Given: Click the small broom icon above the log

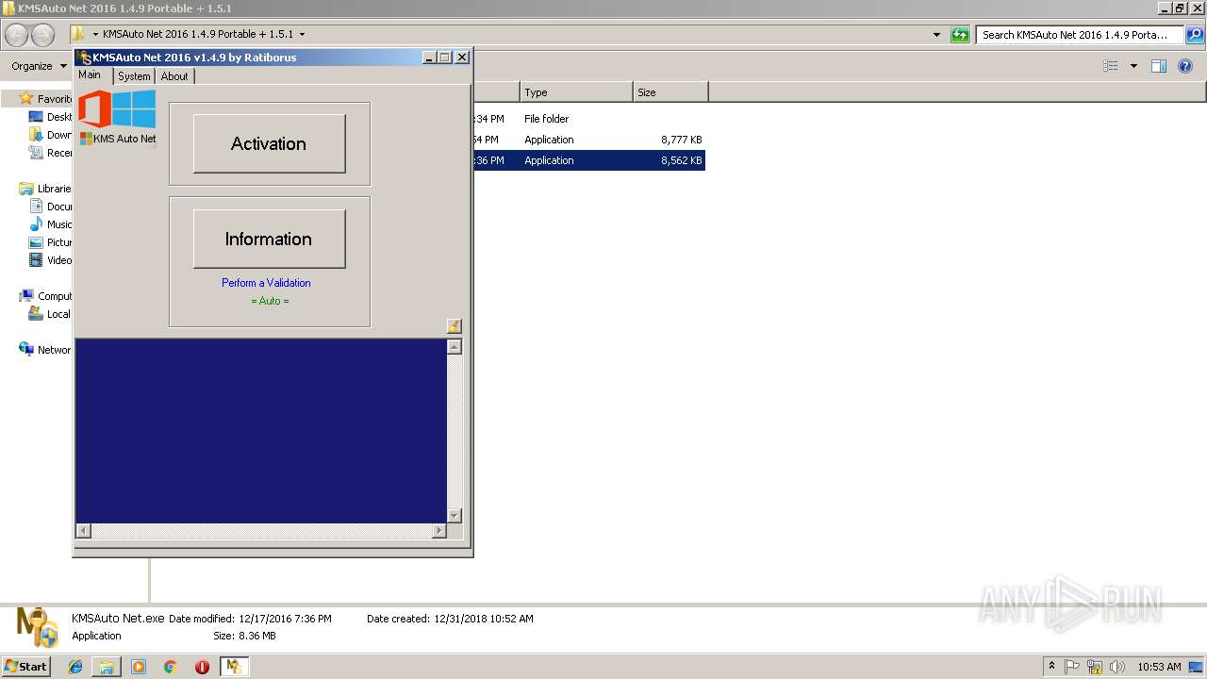Looking at the screenshot, I should 455,326.
